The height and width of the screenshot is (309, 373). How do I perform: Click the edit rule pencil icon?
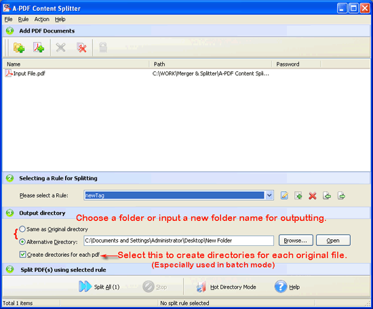284,196
